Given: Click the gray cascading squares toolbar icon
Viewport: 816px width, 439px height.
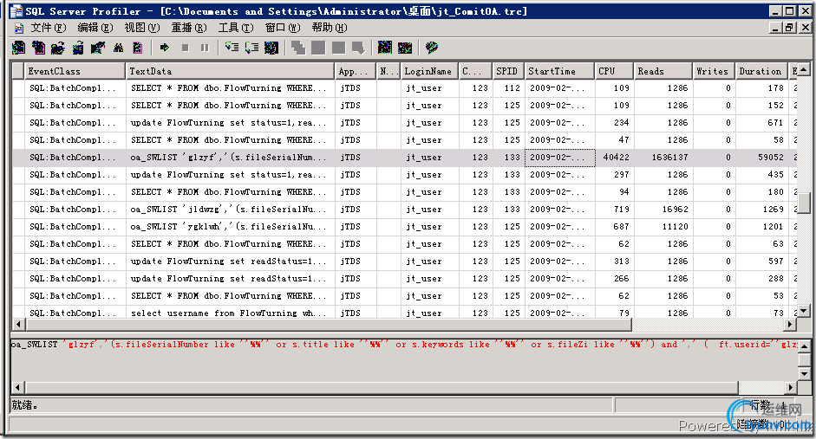Looking at the screenshot, I should coord(298,48).
